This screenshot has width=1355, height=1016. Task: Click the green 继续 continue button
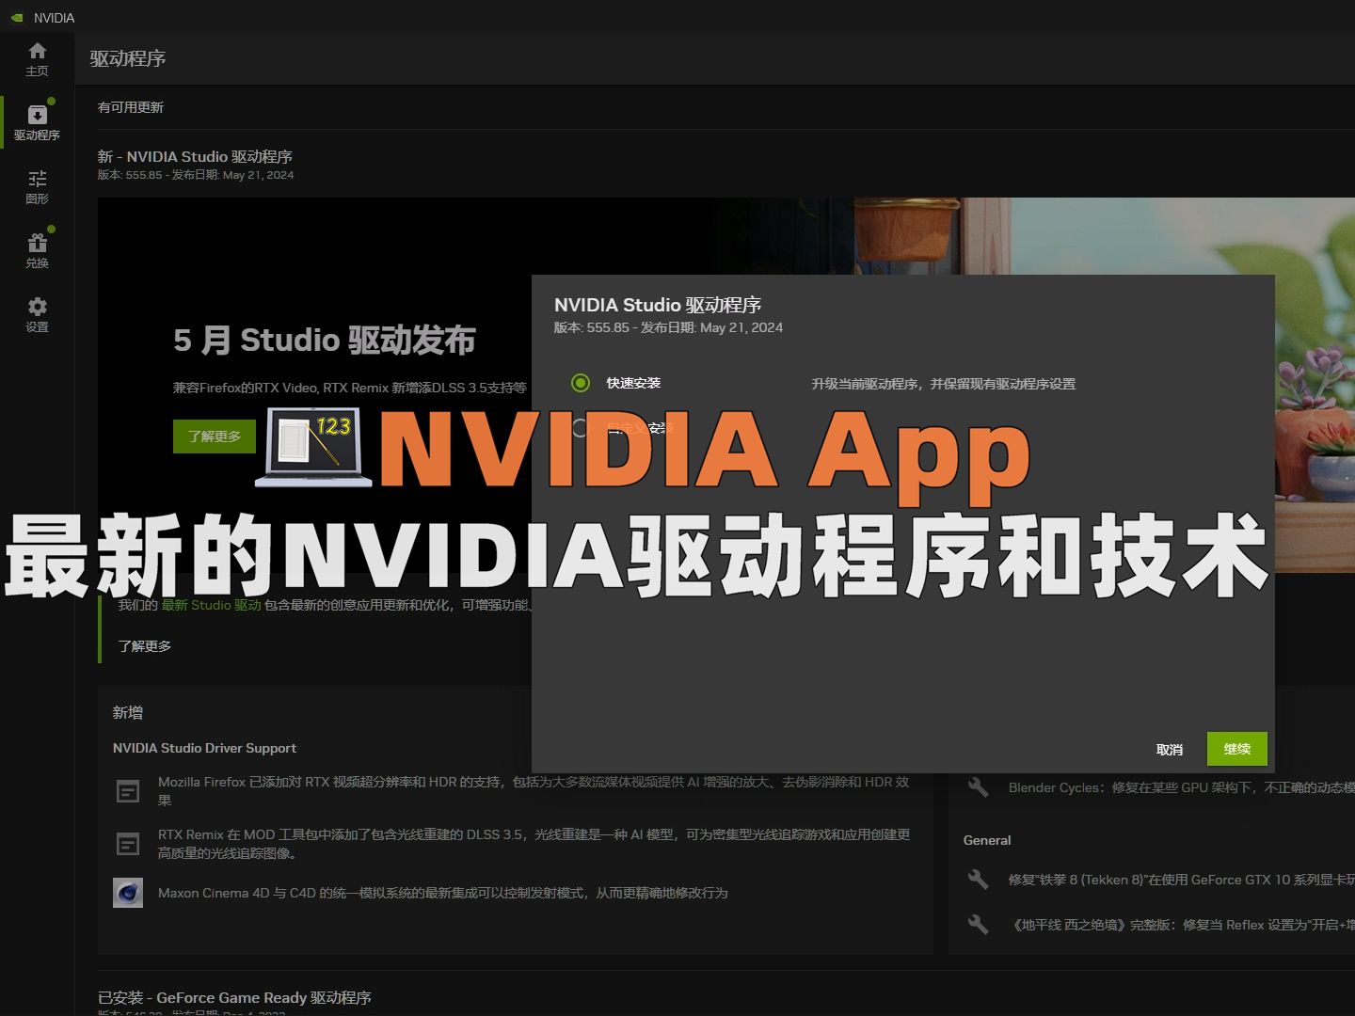[1237, 749]
